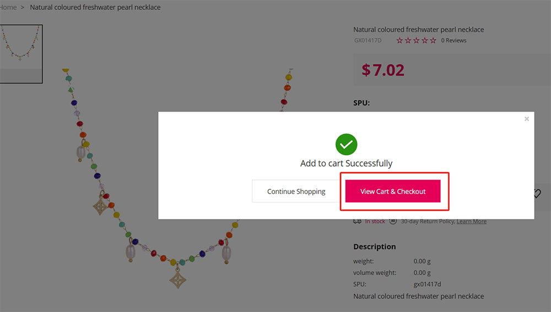
Task: Click the green success checkmark icon
Action: coord(346,145)
